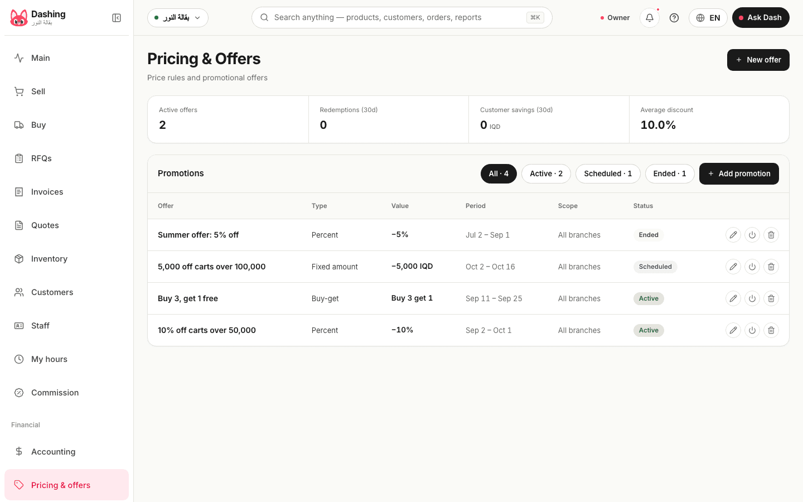Open Customers in sidebar
The width and height of the screenshot is (803, 502).
(x=66, y=292)
